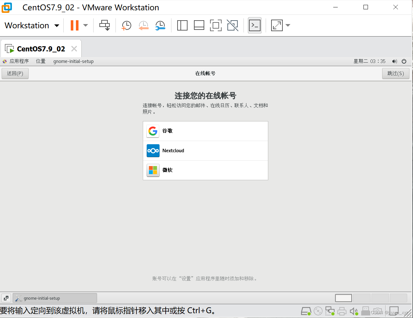Click the message log icon in the VMware status bar
Image resolution: width=413 pixels, height=318 pixels.
click(x=394, y=311)
